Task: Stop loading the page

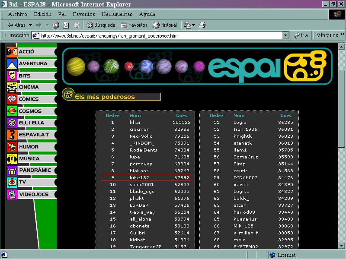Action: 56,25
